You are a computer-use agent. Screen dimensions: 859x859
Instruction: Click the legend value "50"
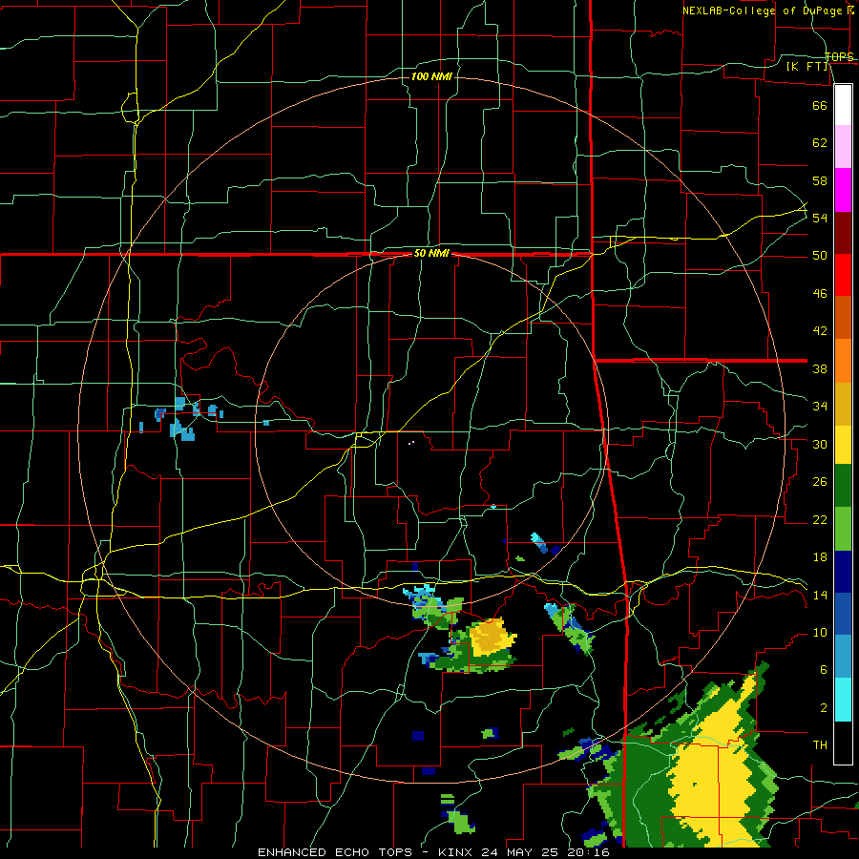tap(820, 256)
